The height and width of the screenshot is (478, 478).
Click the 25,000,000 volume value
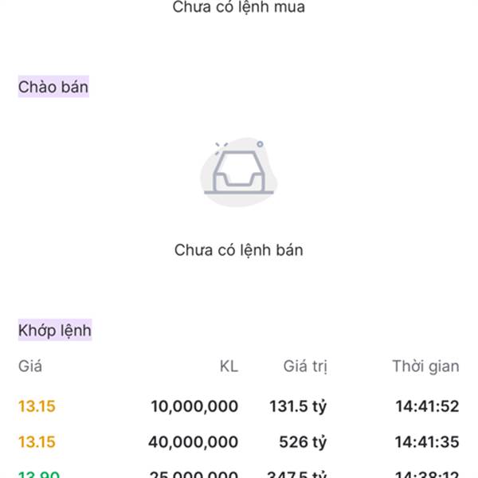click(x=194, y=474)
